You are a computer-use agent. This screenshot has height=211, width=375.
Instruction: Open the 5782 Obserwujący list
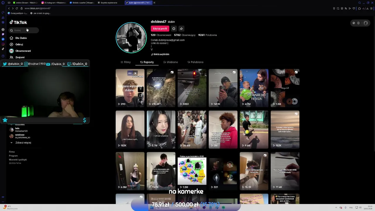coord(185,35)
